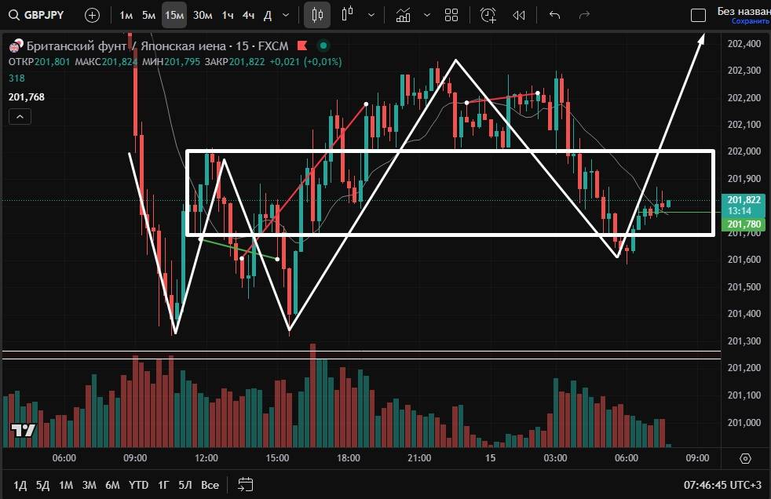Screen dimensions: 771x499
Task: Click the add symbol plus icon
Action: (x=92, y=15)
